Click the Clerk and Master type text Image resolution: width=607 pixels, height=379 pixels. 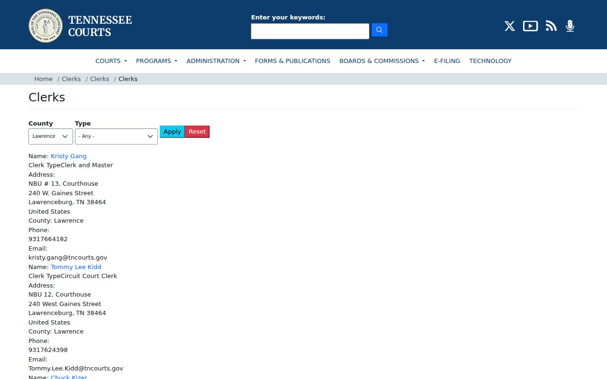click(x=87, y=165)
